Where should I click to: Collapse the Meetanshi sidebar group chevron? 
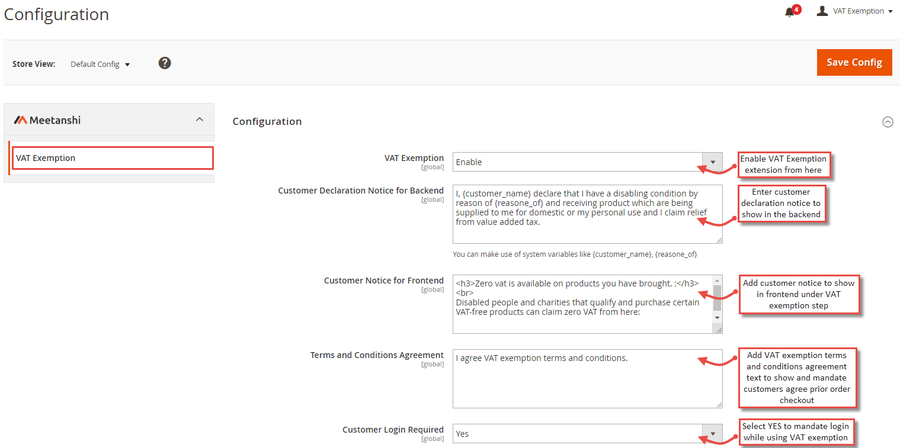tap(200, 120)
